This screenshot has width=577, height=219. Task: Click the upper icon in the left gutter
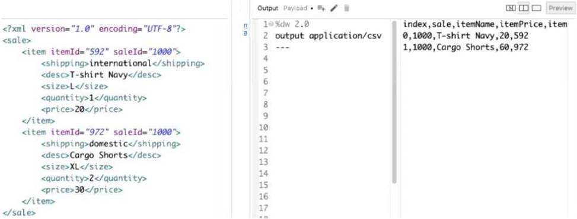tap(246, 26)
